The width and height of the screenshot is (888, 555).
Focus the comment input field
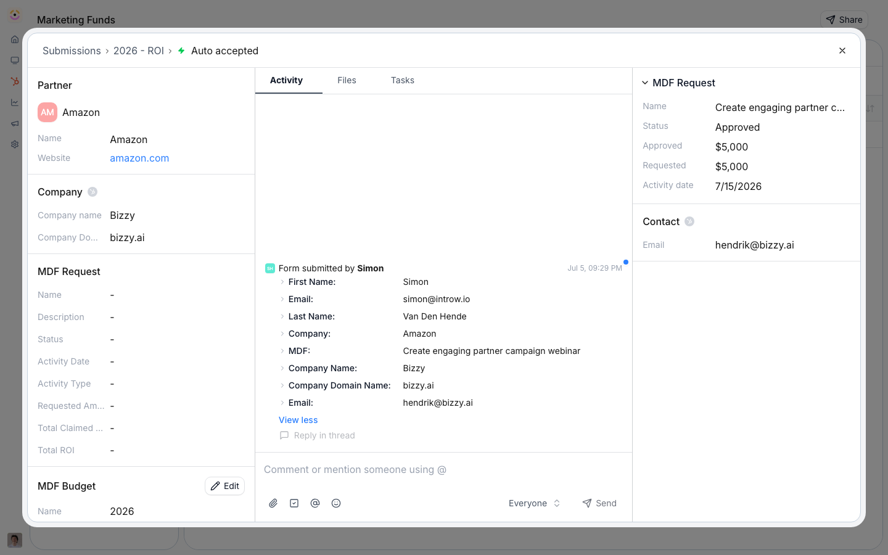pyautogui.click(x=443, y=470)
